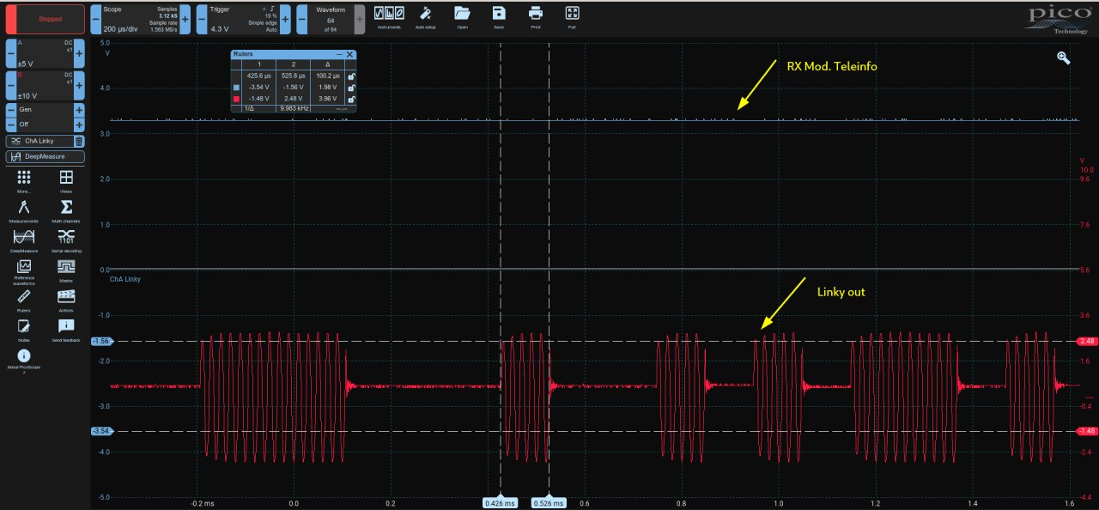Click the 100.2 µs delta value
Image resolution: width=1099 pixels, height=510 pixels.
pos(327,76)
